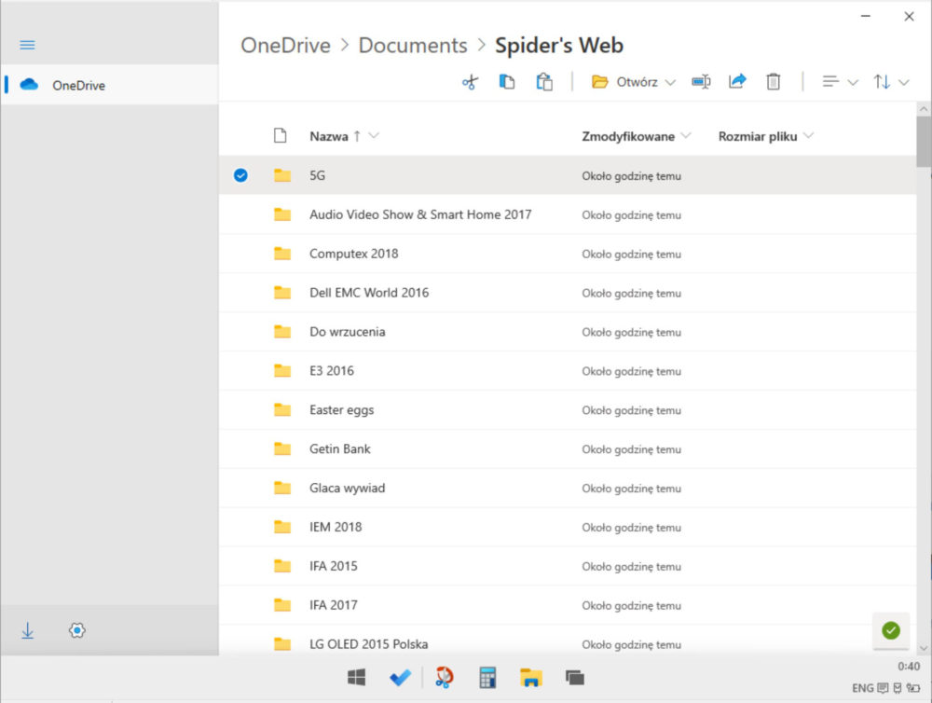Screen dimensions: 932x703
Task: Click the folder icon of Easter eggs
Action: click(x=282, y=410)
